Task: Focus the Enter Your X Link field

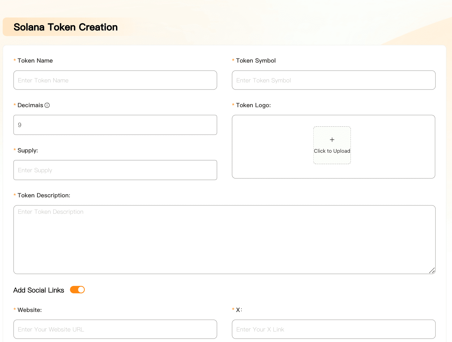Action: point(334,329)
